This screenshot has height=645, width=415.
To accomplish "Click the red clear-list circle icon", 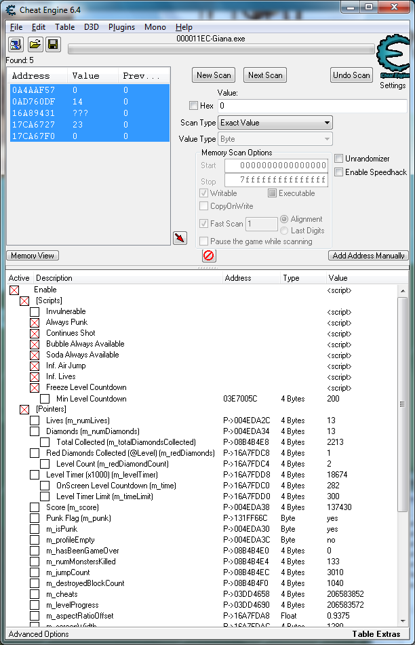I will [209, 256].
